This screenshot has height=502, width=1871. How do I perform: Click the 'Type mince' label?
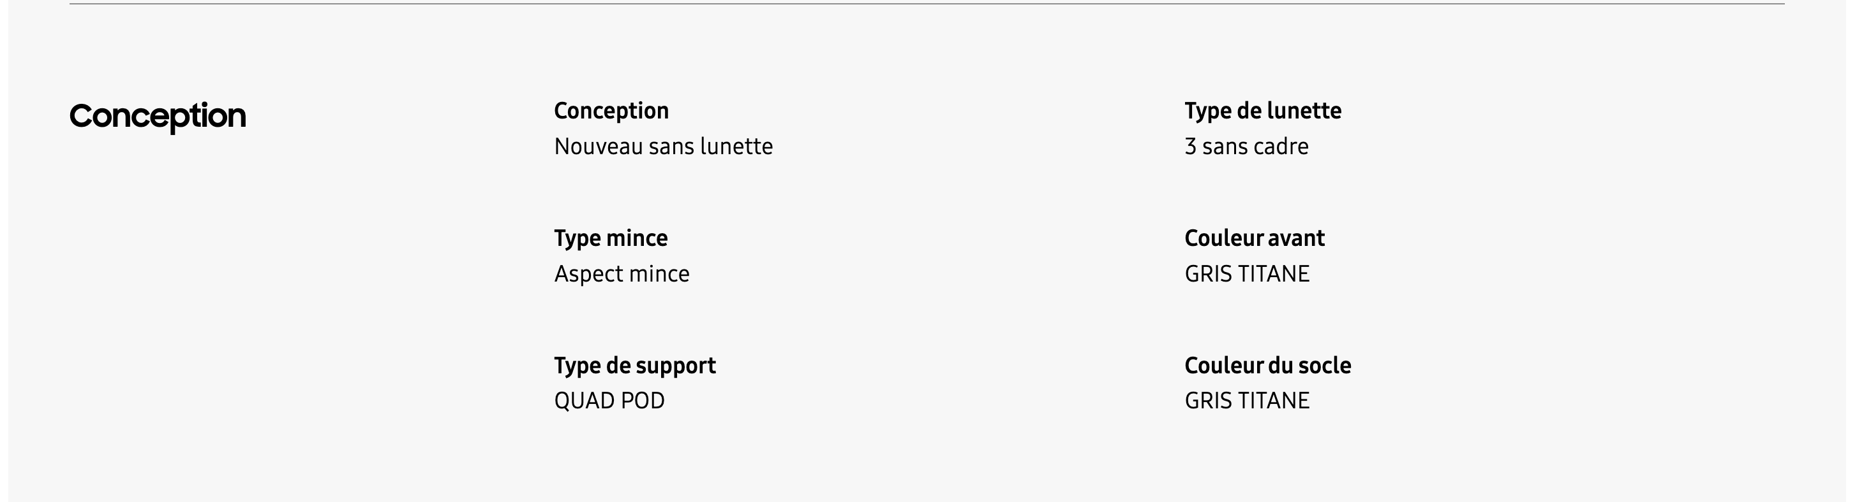610,238
